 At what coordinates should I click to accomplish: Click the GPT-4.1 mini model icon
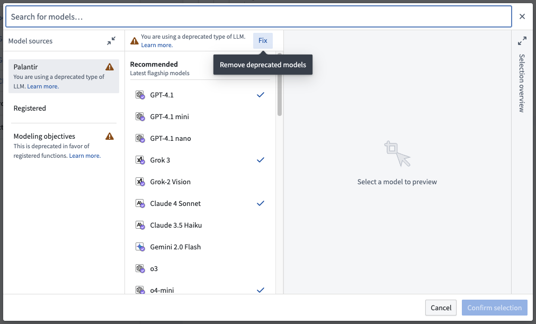(140, 117)
